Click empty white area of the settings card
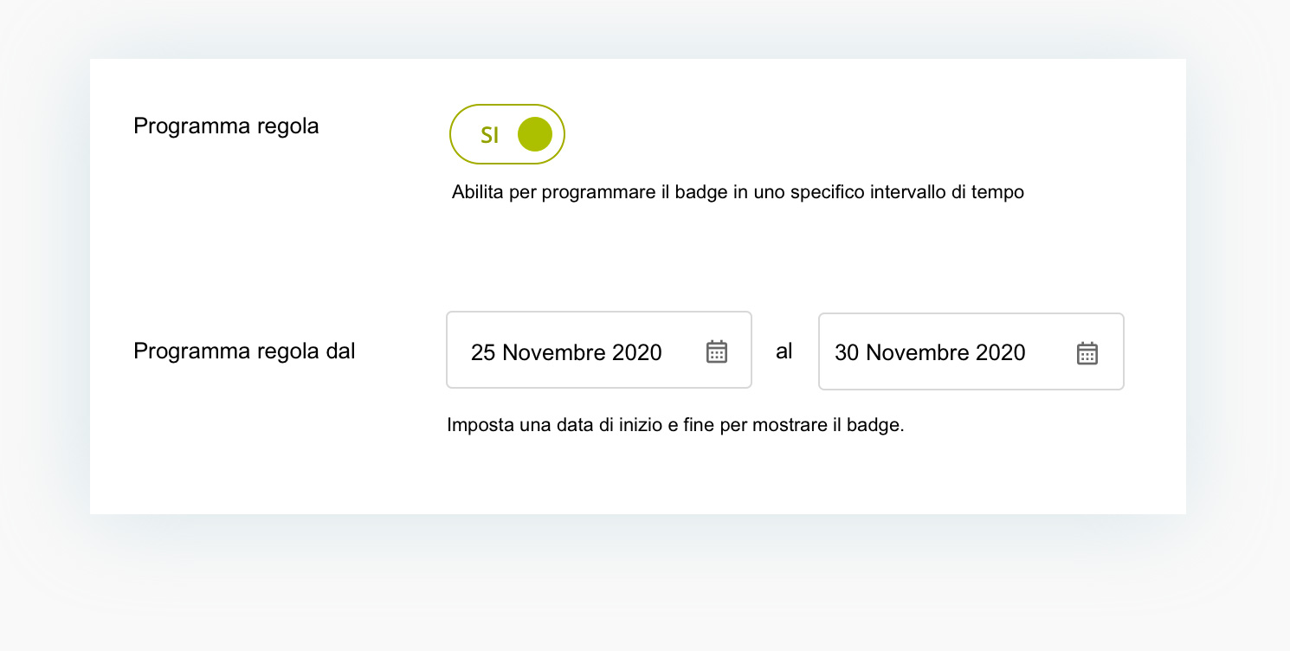Image resolution: width=1290 pixels, height=651 pixels. coord(866,251)
